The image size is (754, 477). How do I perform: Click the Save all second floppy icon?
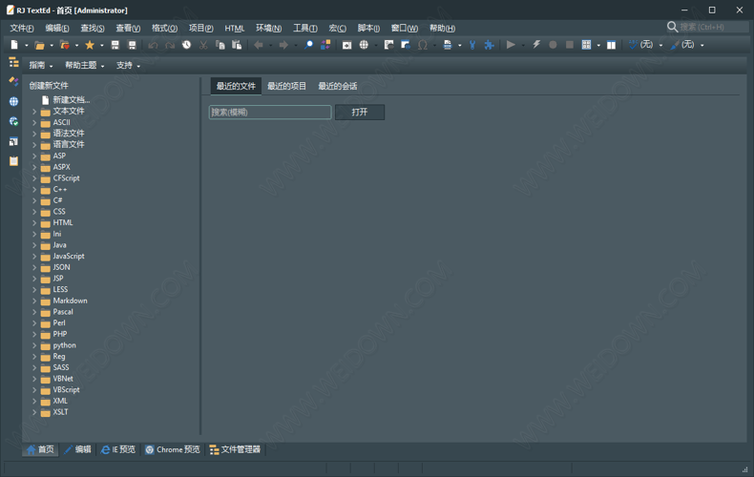(132, 45)
